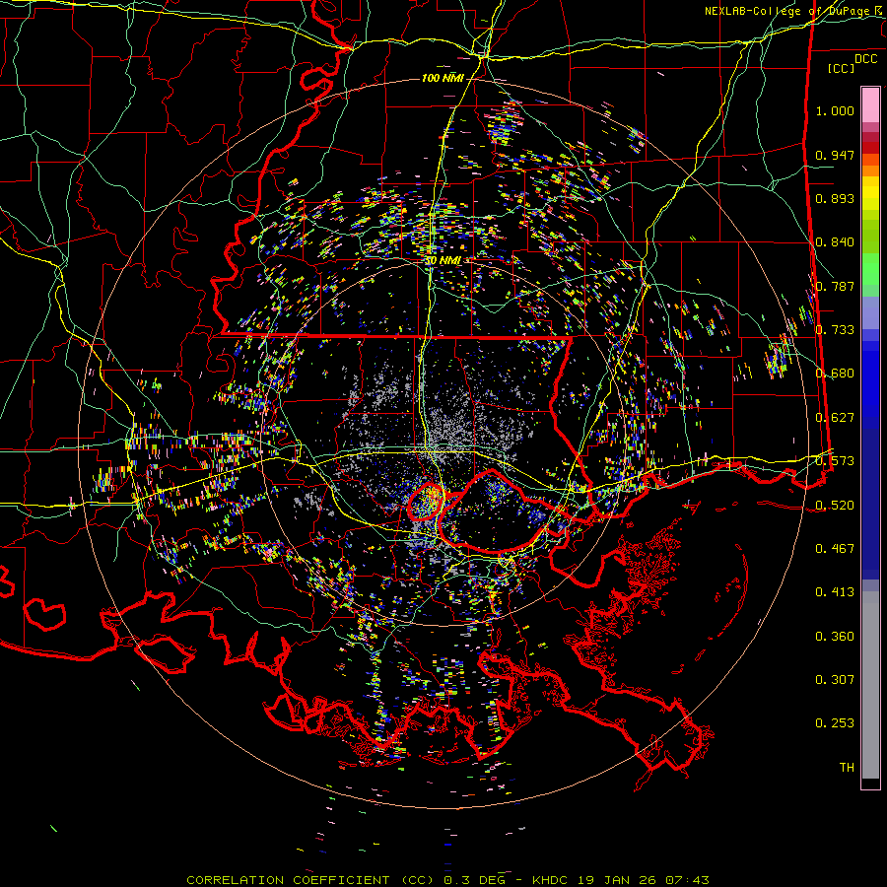Click the 0.627 legend value
This screenshot has height=887, width=887.
[x=835, y=418]
